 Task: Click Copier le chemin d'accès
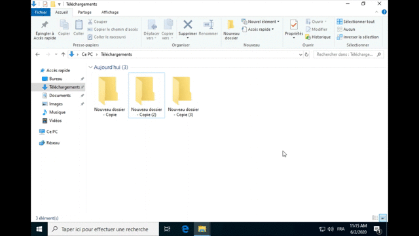(x=113, y=29)
